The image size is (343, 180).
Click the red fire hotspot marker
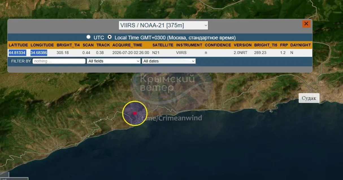point(135,113)
